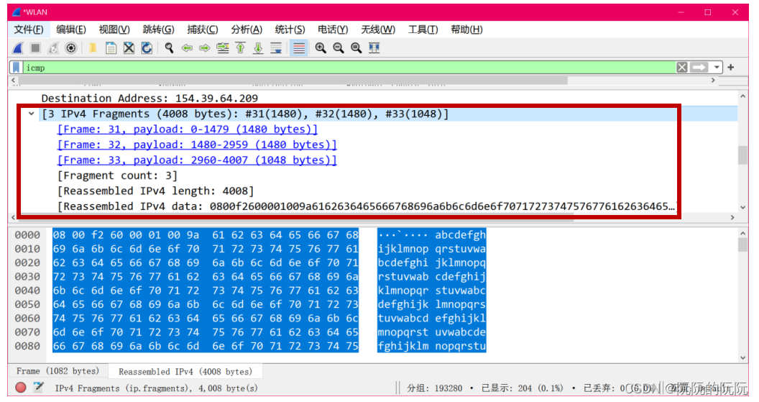
Task: Open the 工具(T) menu
Action: [423, 29]
